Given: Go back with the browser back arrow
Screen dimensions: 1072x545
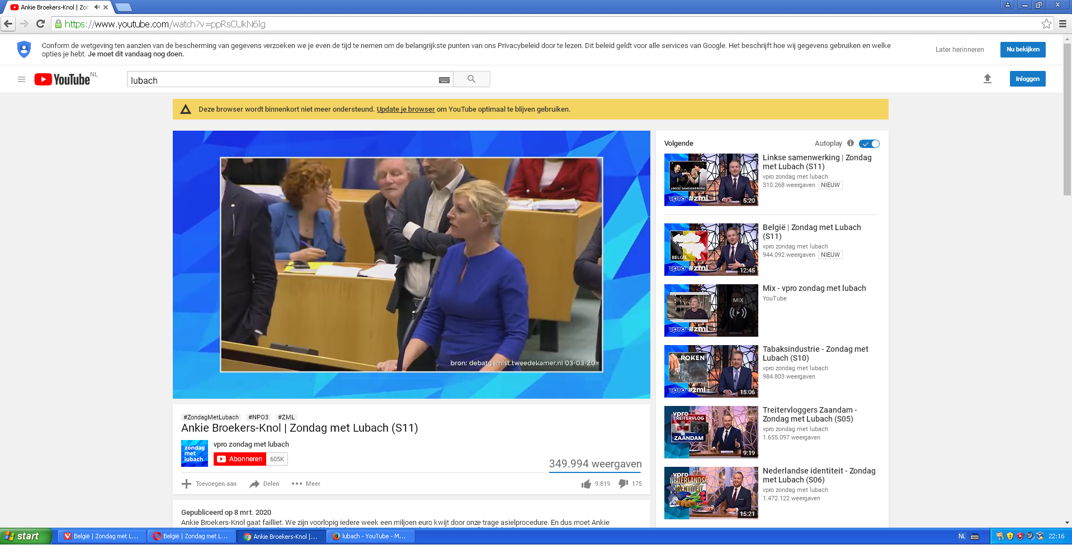Looking at the screenshot, I should pos(8,24).
